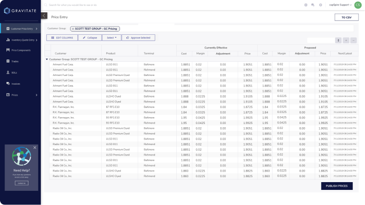Open the BOLs person icon
This screenshot has height=205, width=365.
(8, 72)
